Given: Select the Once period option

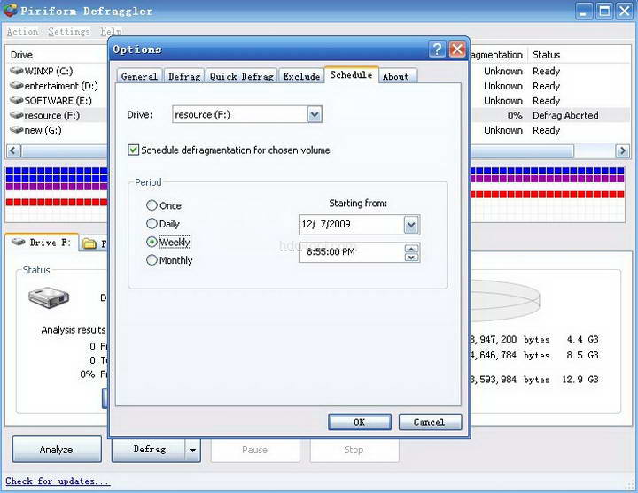Looking at the screenshot, I should [x=152, y=205].
